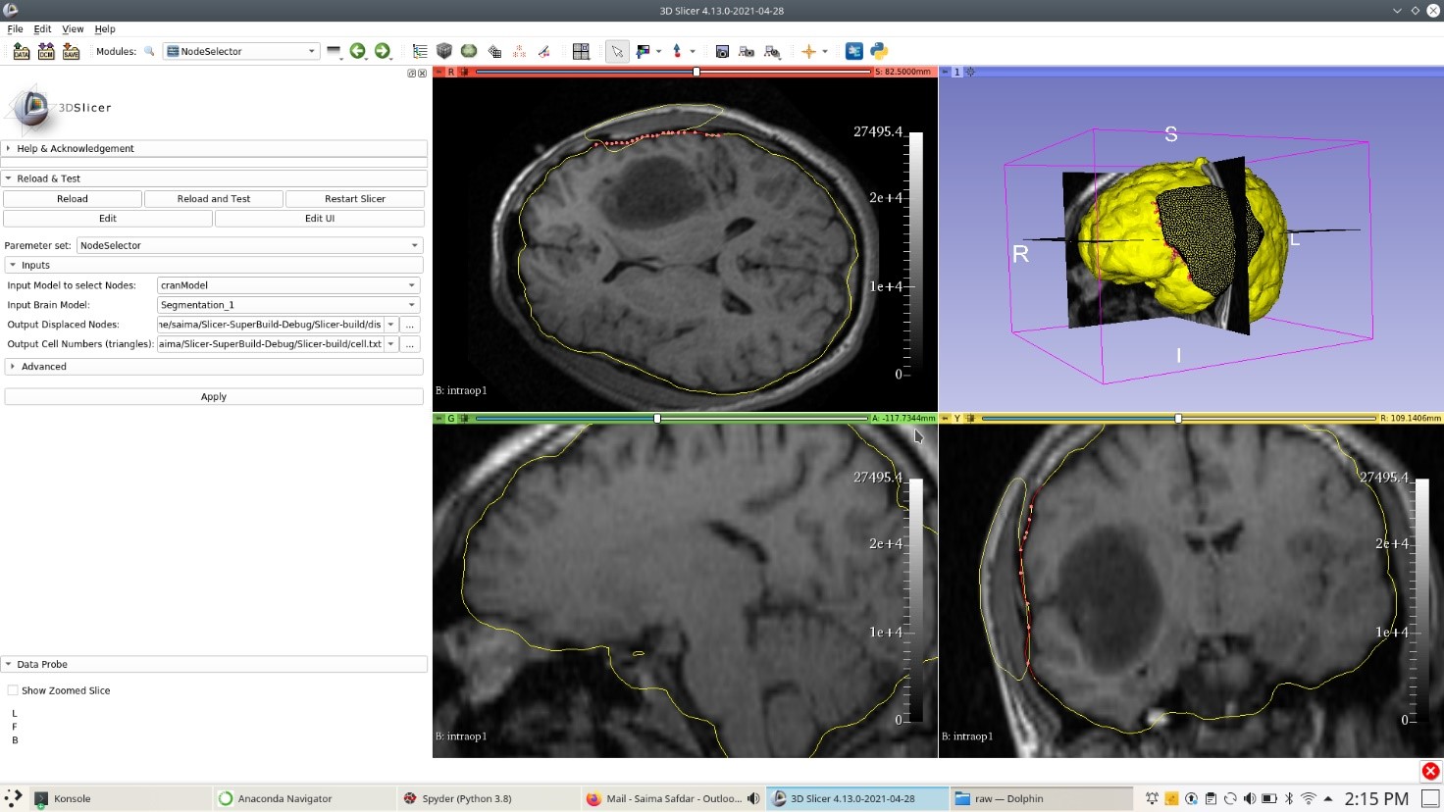1444x812 pixels.
Task: Click the window/level adjust tool icon
Action: click(643, 51)
